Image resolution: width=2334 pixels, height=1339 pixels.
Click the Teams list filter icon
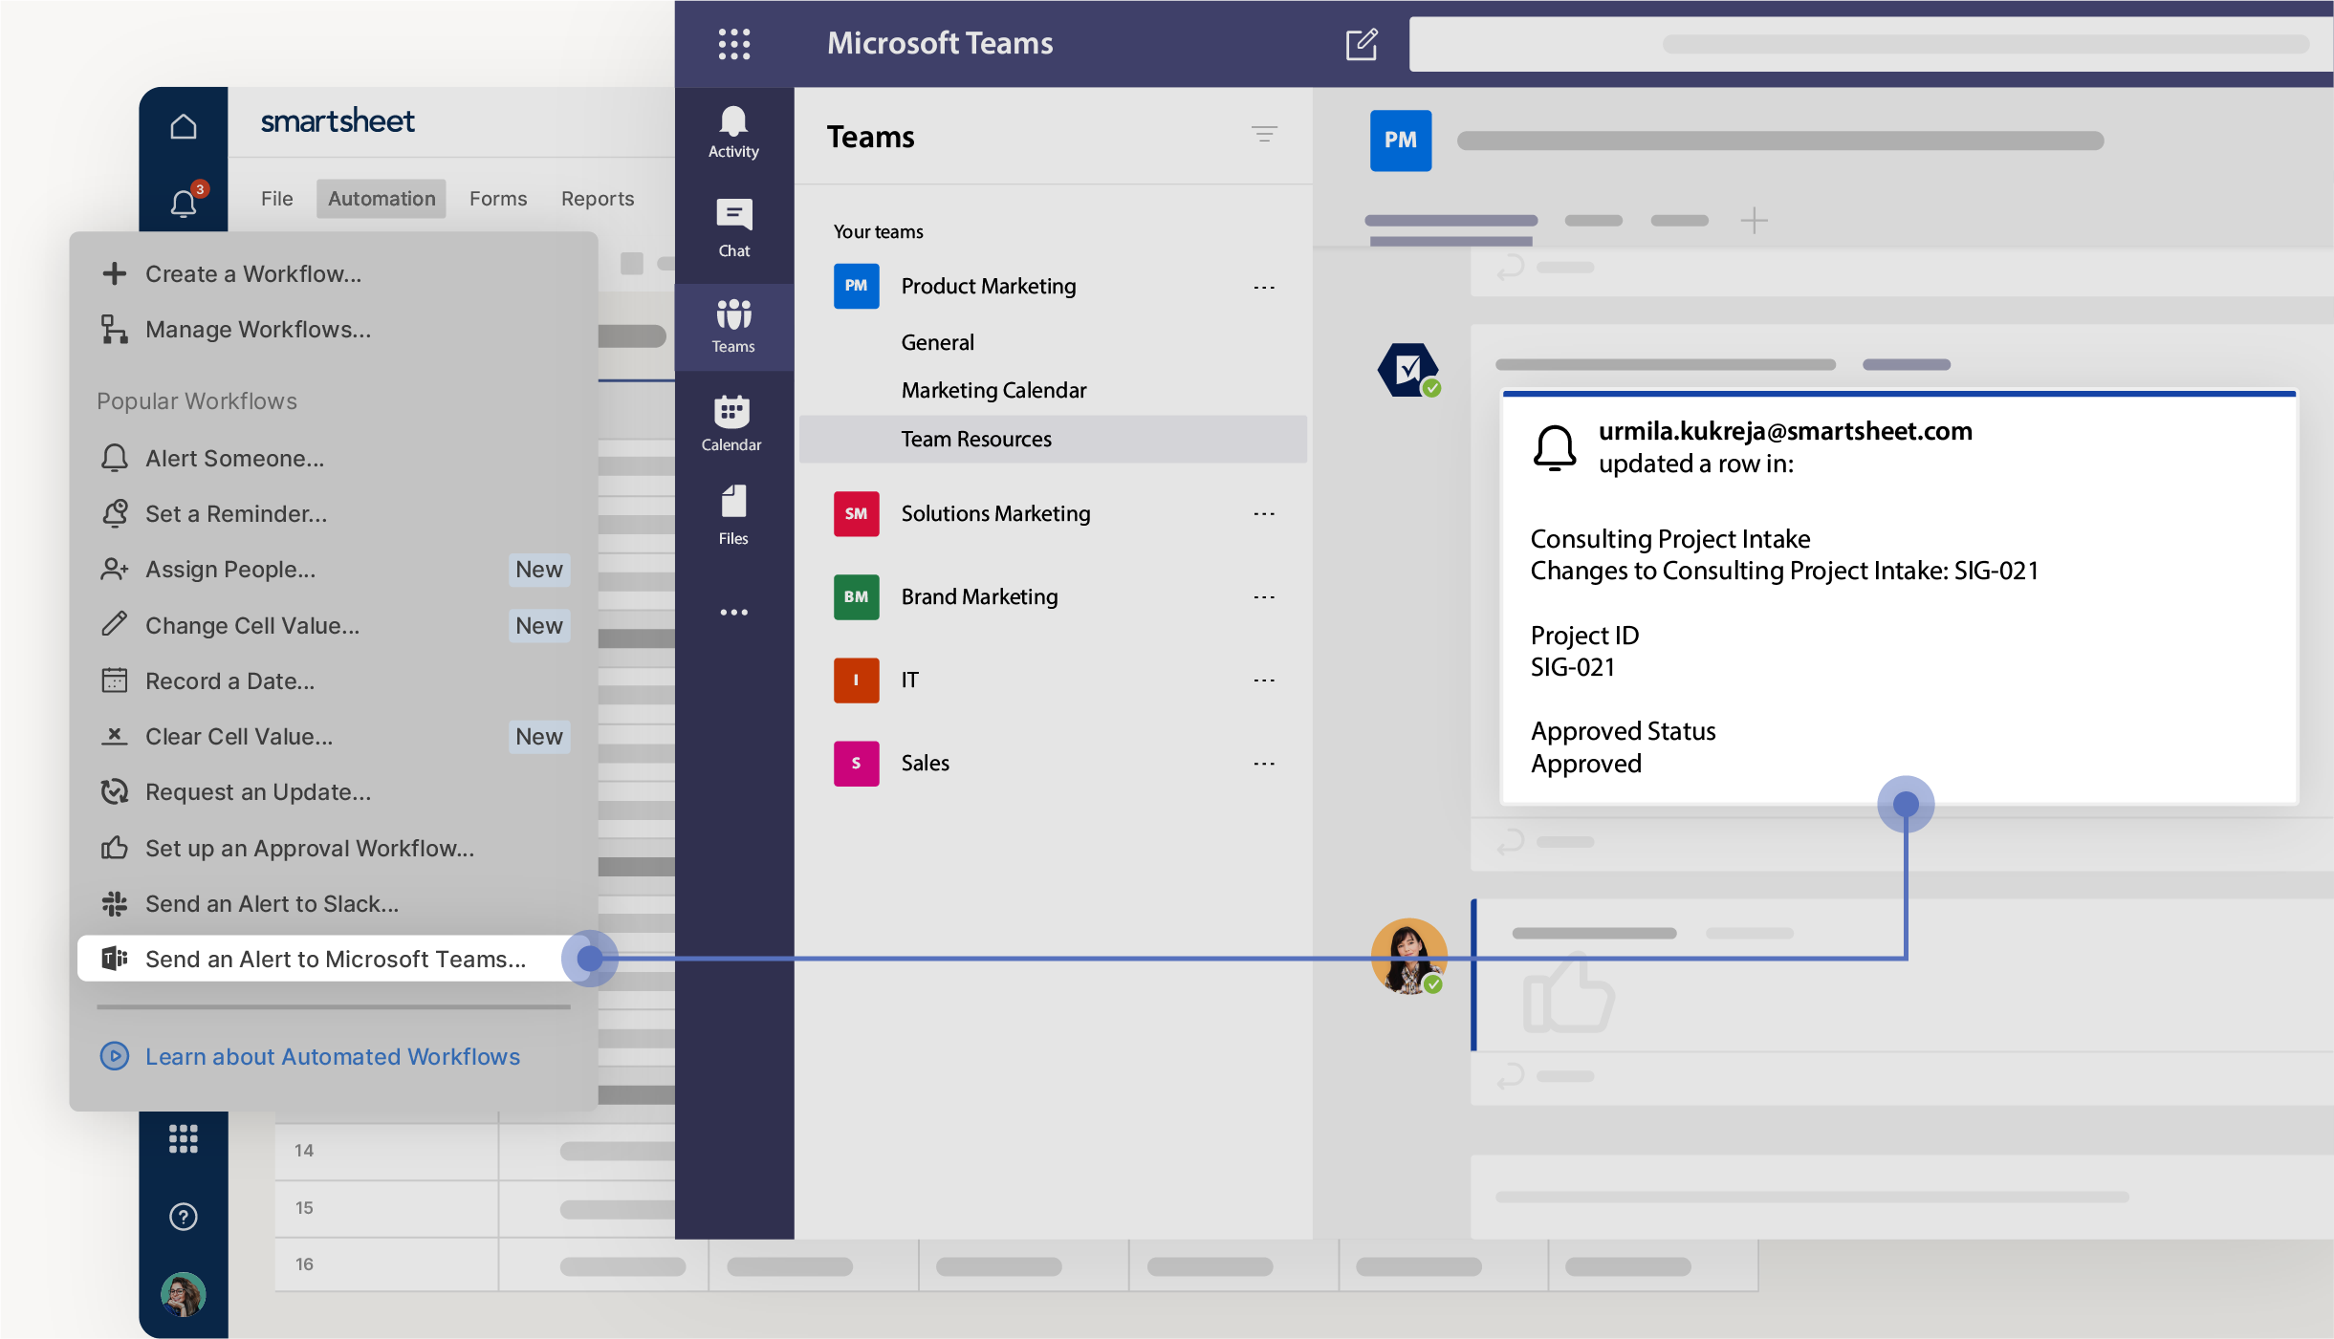(1264, 135)
